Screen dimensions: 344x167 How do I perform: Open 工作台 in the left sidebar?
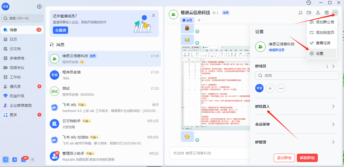pyautogui.click(x=22, y=77)
